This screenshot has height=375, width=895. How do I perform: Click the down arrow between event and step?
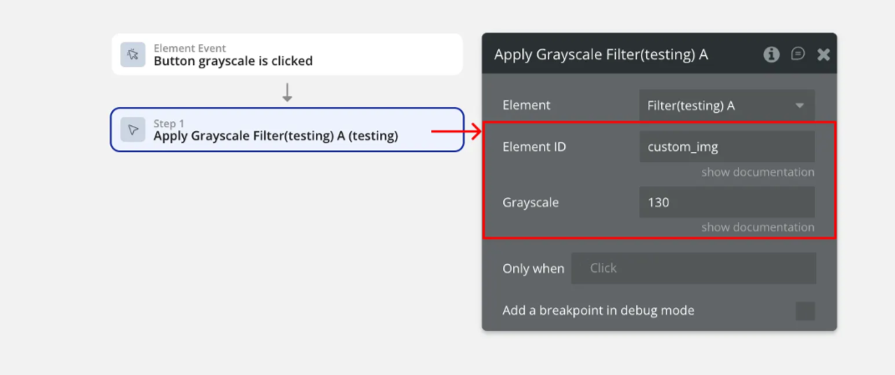coord(287,92)
